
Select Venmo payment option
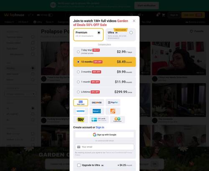point(81,111)
